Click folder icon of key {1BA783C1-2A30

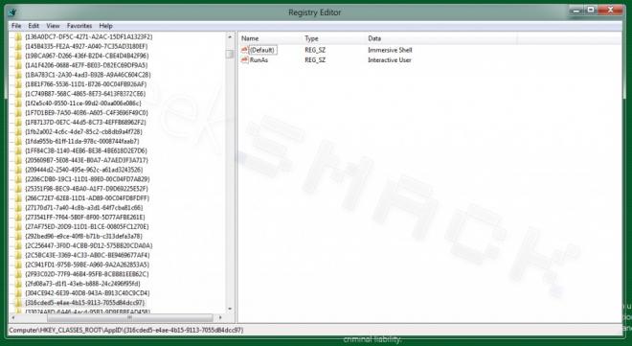pos(18,75)
